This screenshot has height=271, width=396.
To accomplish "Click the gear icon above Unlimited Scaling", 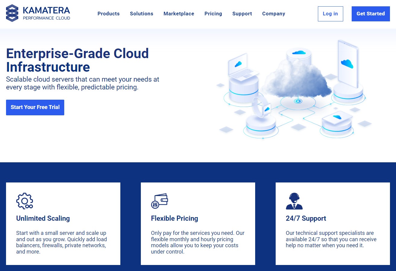I will click(x=24, y=201).
